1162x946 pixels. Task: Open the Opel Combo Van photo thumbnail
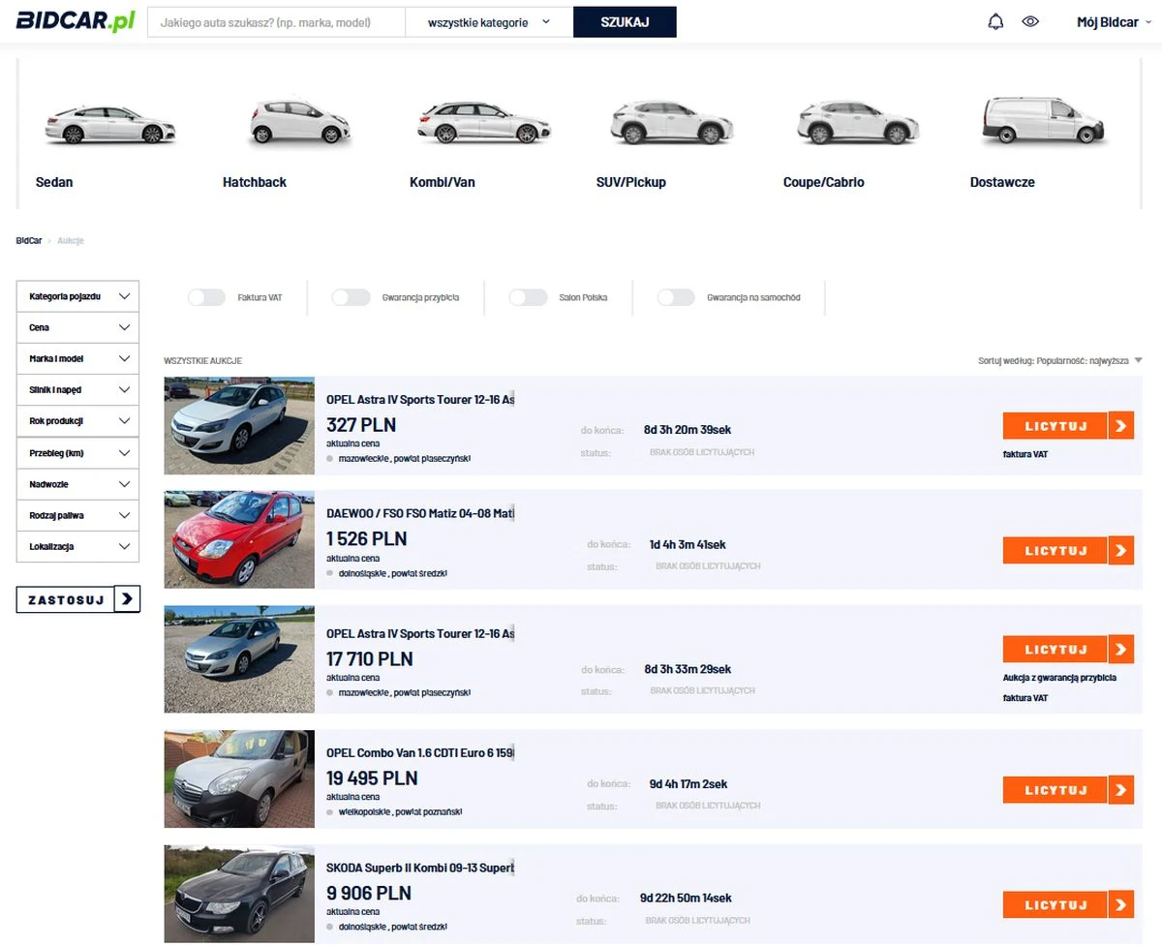click(239, 779)
